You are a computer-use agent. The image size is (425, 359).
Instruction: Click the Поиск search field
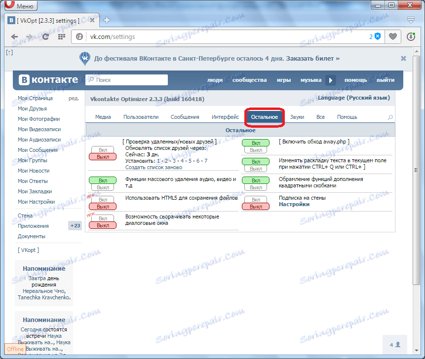coord(126,80)
